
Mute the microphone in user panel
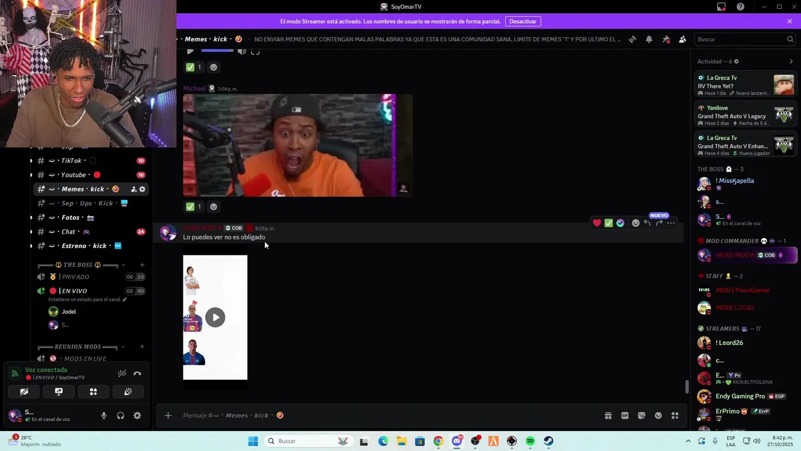[104, 415]
